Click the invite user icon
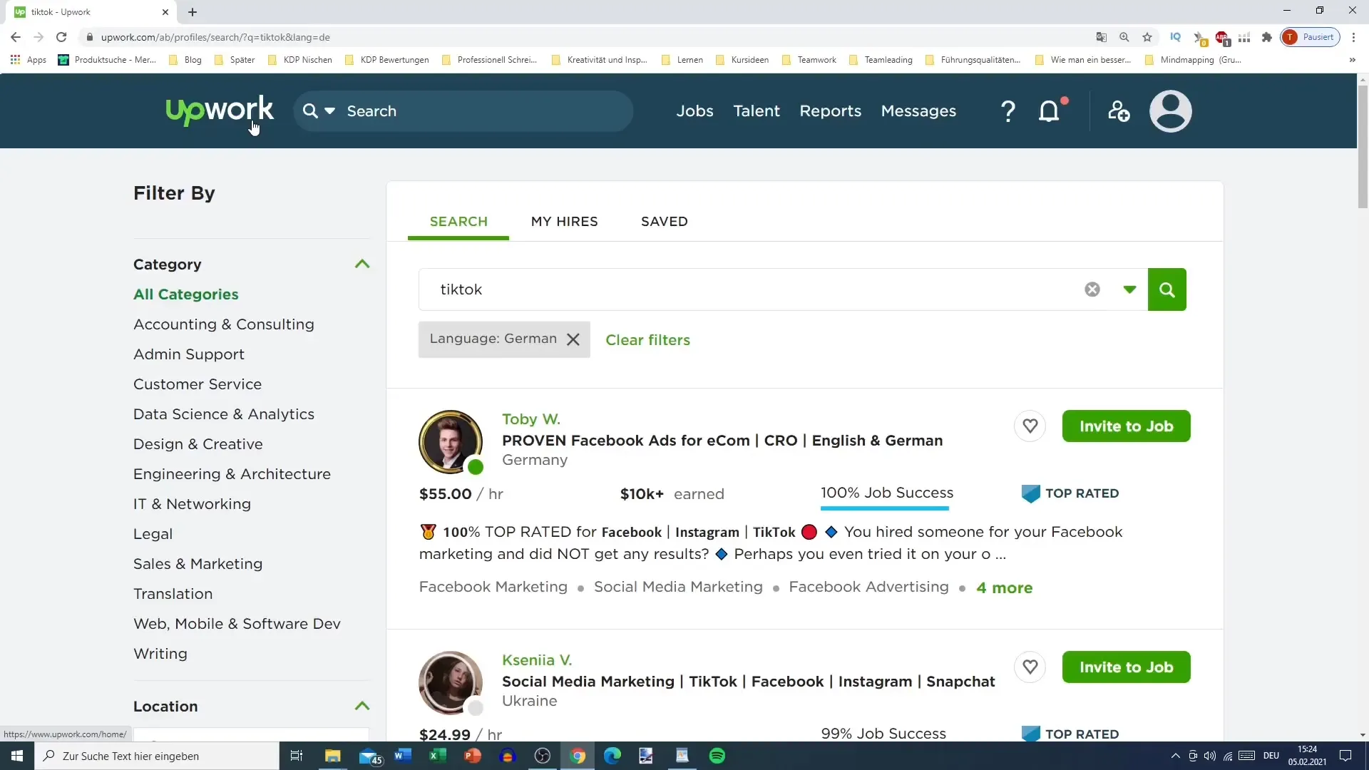Screen dimensions: 1369x770 tap(1119, 111)
